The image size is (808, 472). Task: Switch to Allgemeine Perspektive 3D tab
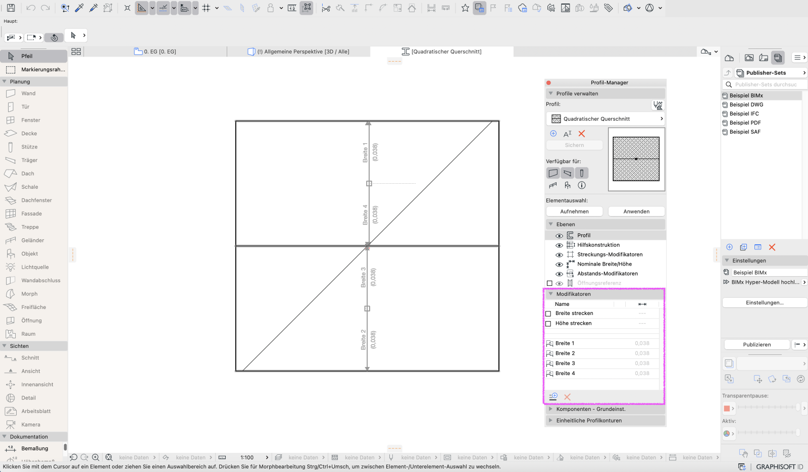[x=299, y=51]
